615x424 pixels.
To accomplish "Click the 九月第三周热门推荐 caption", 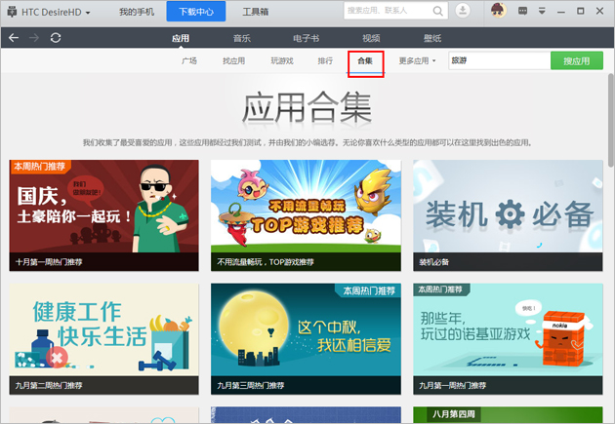I will coord(251,385).
